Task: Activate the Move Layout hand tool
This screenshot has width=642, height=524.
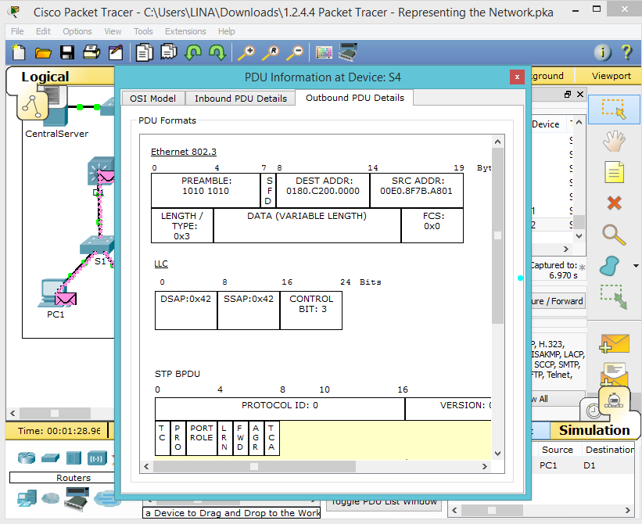Action: [614, 142]
